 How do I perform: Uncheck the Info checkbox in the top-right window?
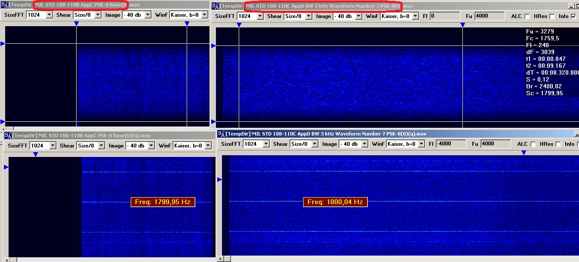[x=573, y=16]
